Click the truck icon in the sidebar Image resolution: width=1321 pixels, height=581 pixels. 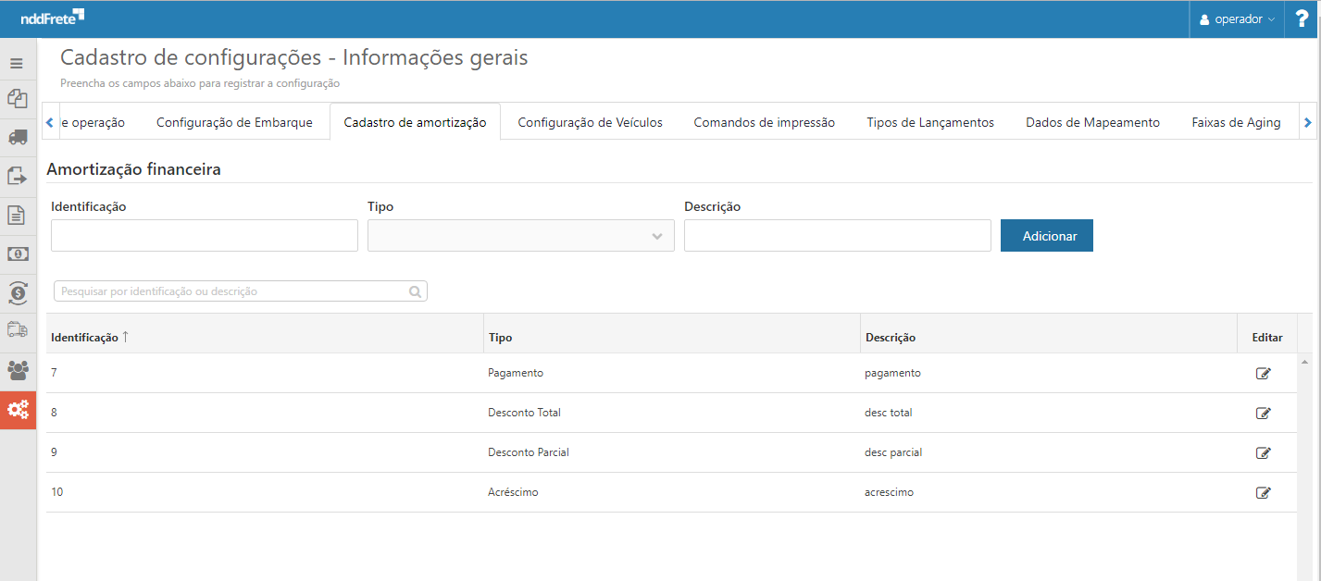pos(17,137)
